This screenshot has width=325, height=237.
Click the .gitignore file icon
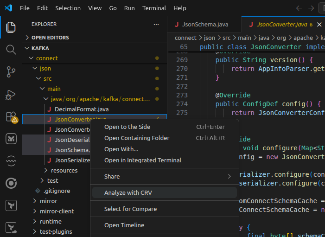(38, 191)
